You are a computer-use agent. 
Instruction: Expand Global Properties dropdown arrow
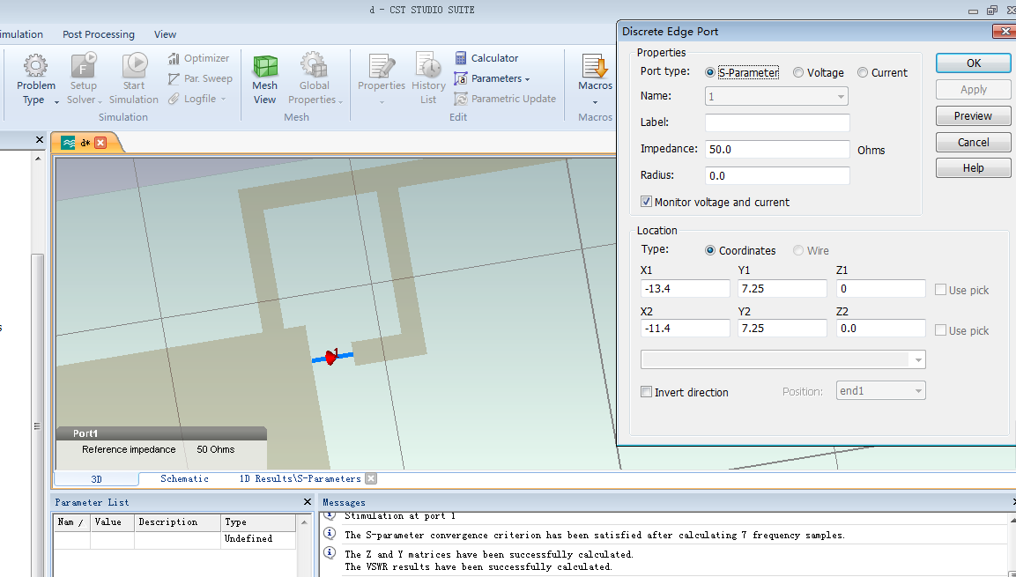[x=340, y=101]
